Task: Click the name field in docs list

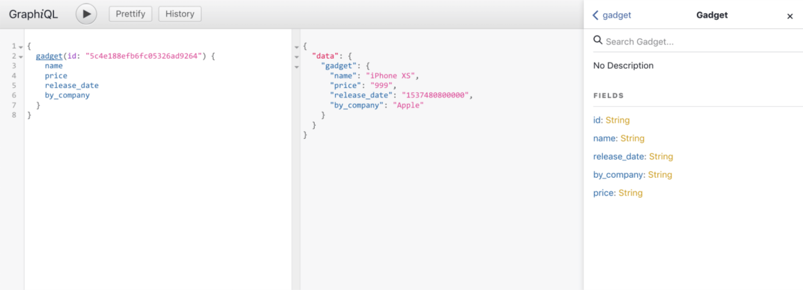Action: pos(604,138)
